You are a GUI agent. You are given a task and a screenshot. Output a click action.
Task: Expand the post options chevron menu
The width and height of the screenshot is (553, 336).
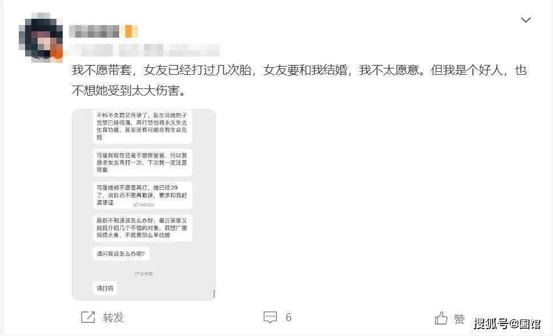526,20
